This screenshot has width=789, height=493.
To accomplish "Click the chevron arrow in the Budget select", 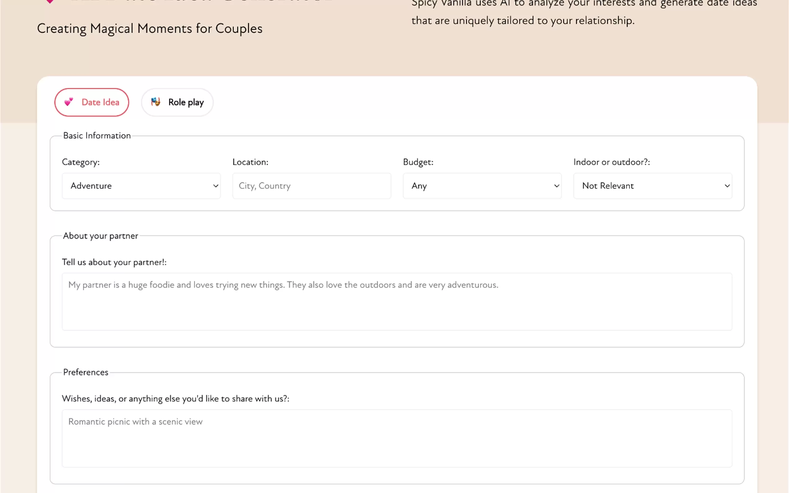I will point(556,186).
